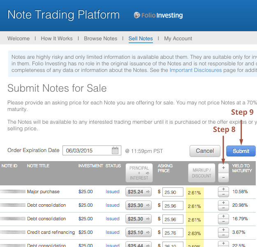Viewport: 257px width, 247px height.
Task: Apply $25.30 principal in the 20.98% yield row
Action: click(x=139, y=205)
